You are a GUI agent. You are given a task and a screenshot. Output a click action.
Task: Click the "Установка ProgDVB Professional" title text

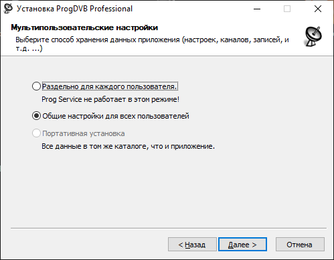[x=74, y=9]
